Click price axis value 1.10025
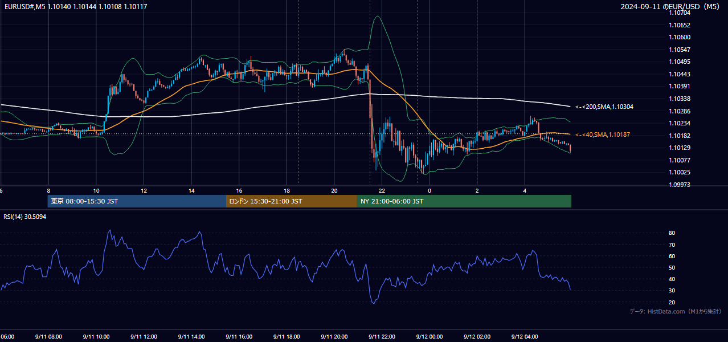 coord(680,172)
